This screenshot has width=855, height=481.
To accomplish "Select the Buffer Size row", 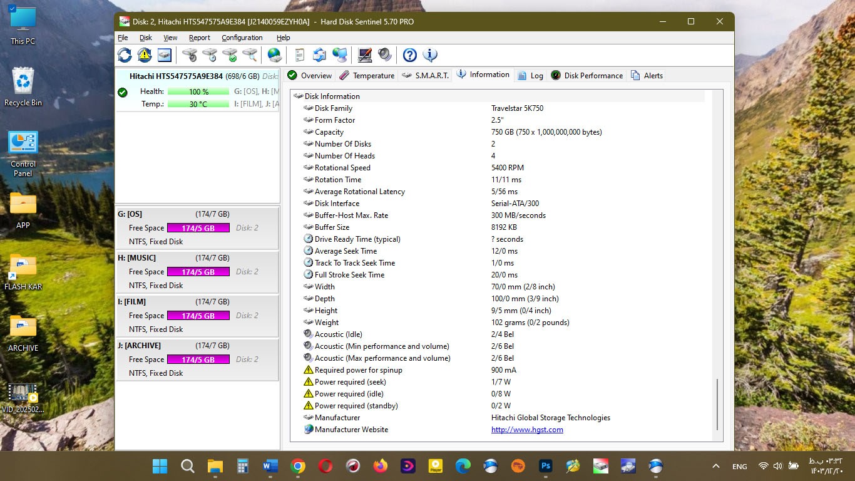I will point(503,227).
